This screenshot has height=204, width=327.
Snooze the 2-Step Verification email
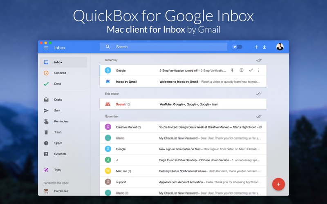242,70
